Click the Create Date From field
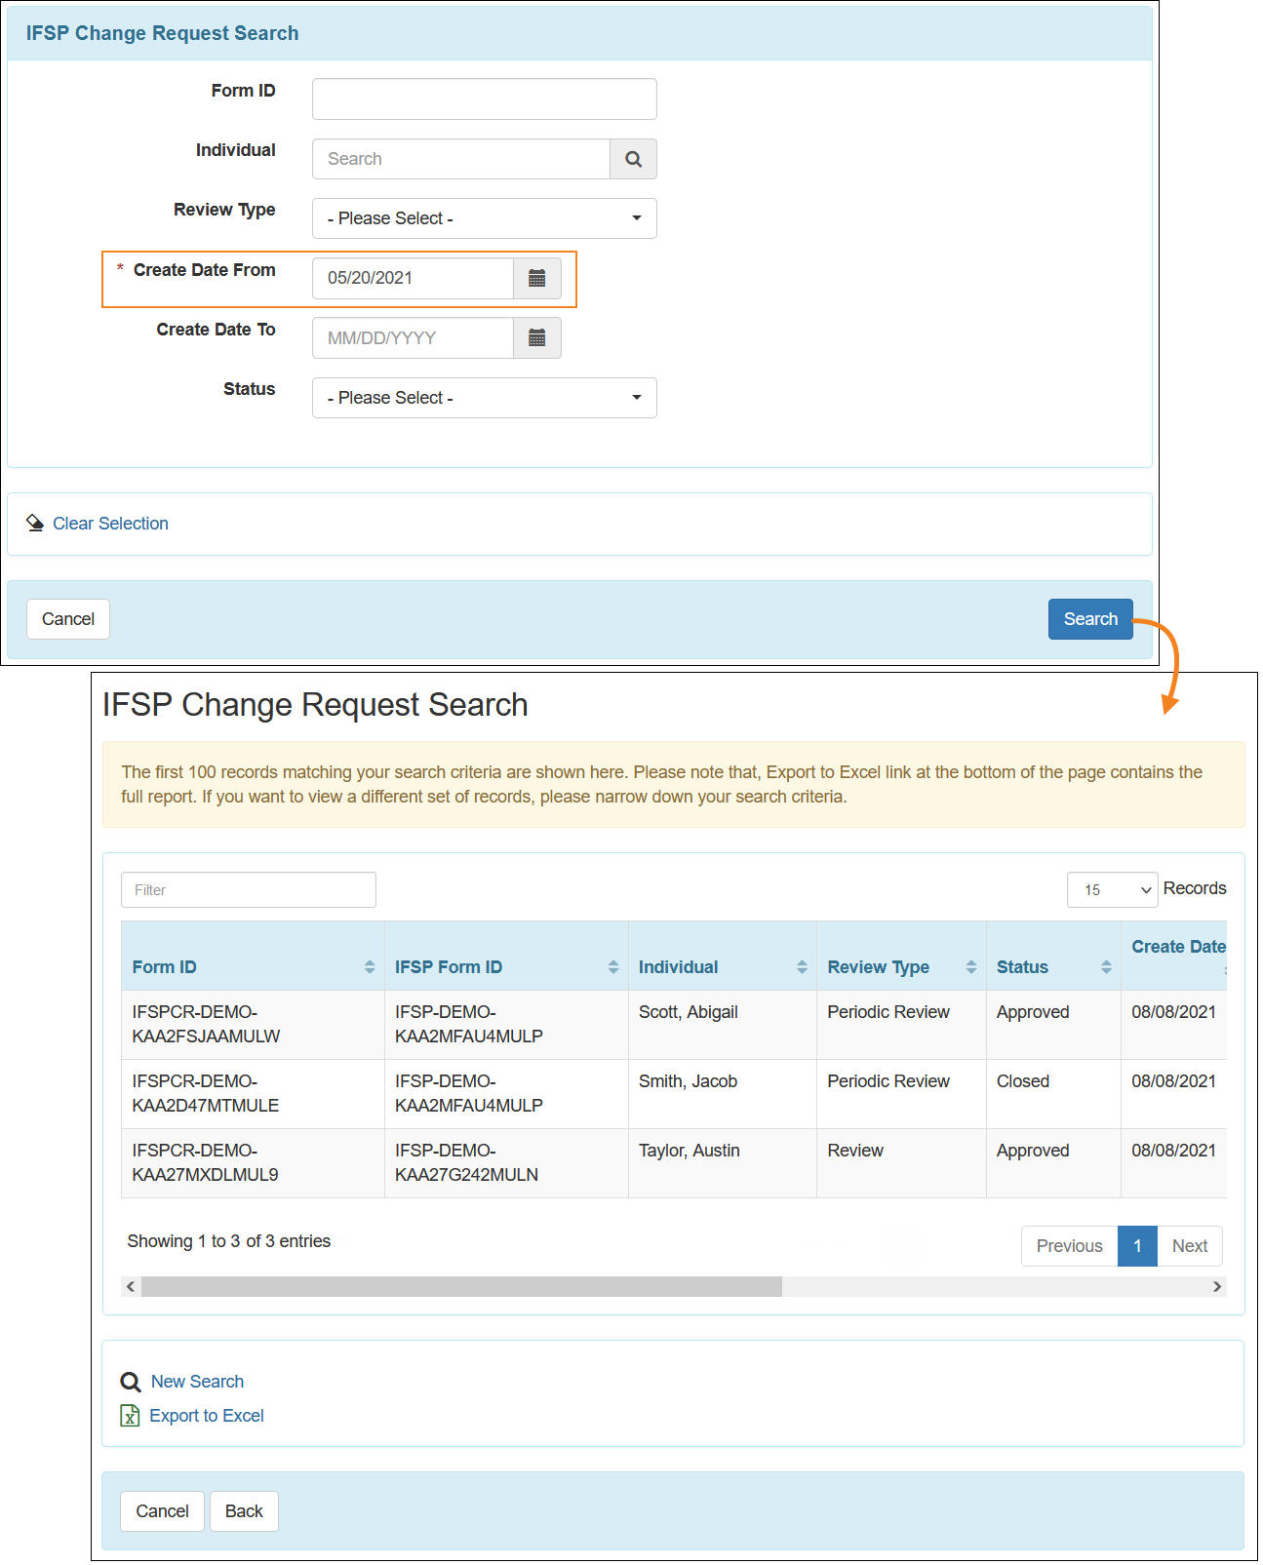Viewport: 1263px width, 1565px height. (x=413, y=278)
